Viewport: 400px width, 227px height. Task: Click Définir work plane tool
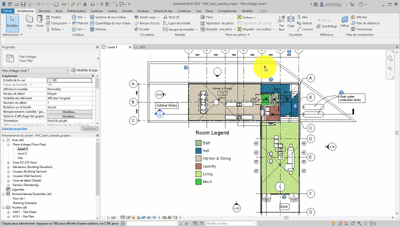344,21
